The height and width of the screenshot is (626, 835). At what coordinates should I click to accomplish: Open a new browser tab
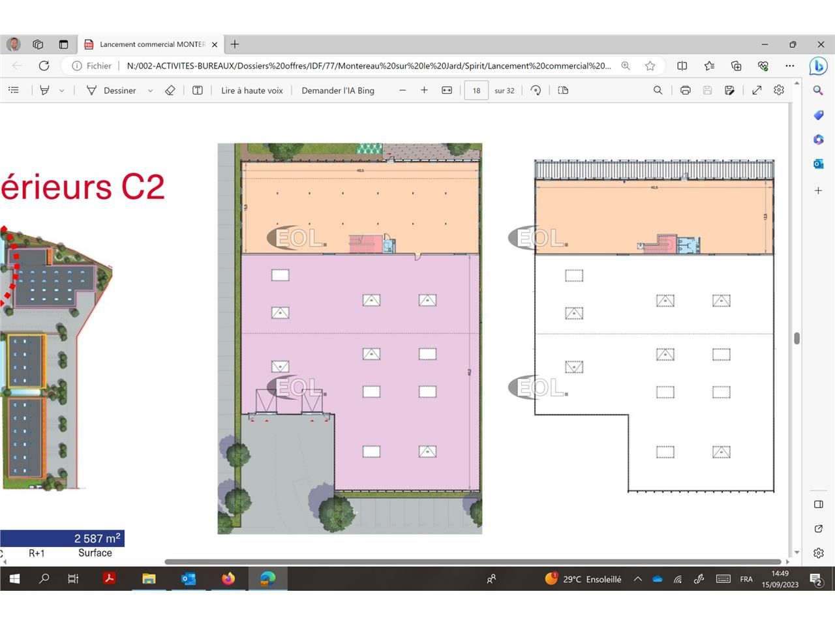(x=235, y=44)
